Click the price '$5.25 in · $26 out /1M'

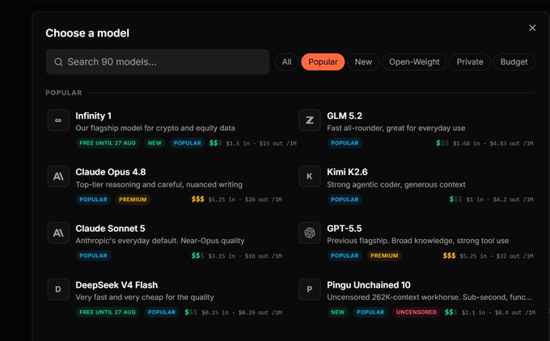tap(245, 200)
